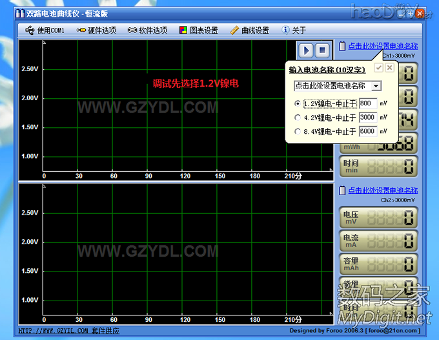439x340 pixels.
Task: Open the 硬件选项 hardware options menu
Action: click(96, 30)
